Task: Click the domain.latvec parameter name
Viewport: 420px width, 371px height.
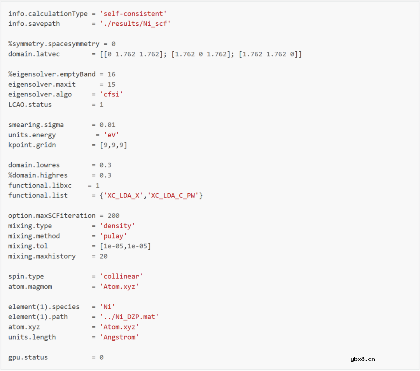Action: point(34,54)
